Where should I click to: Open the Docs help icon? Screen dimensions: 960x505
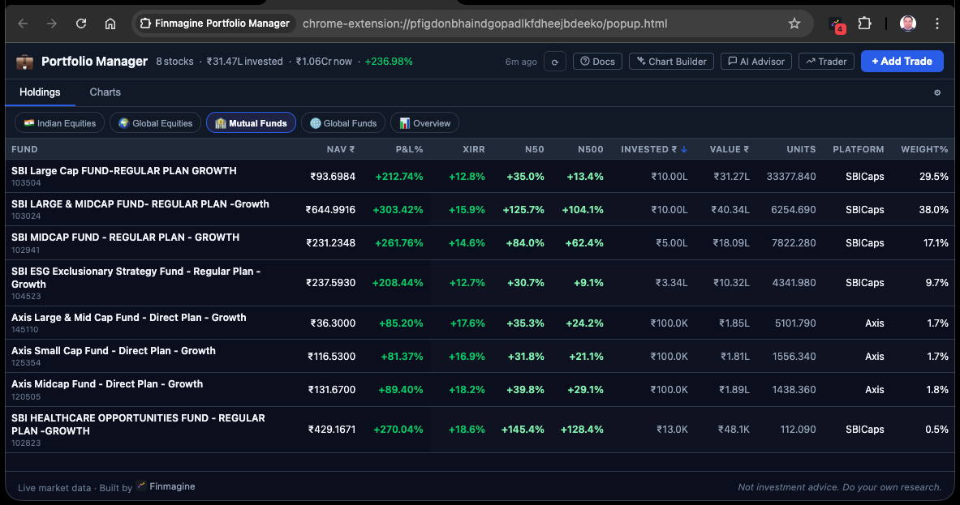point(597,61)
